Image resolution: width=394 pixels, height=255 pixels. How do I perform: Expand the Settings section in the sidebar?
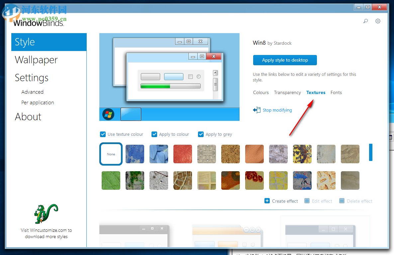pos(31,77)
